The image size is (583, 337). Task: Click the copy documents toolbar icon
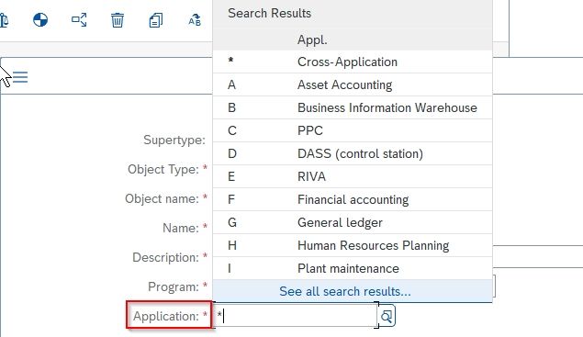click(x=156, y=20)
